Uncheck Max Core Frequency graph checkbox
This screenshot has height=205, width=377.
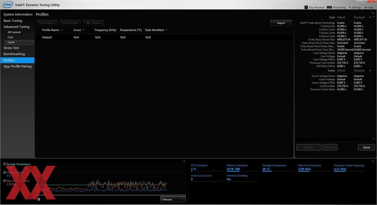4,181
